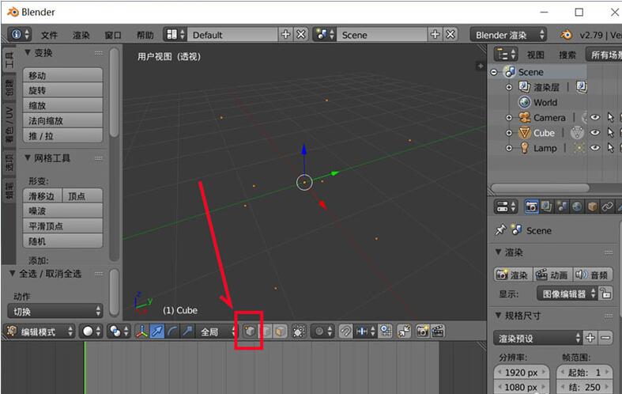Collapse the 变换 panel

pos(28,52)
